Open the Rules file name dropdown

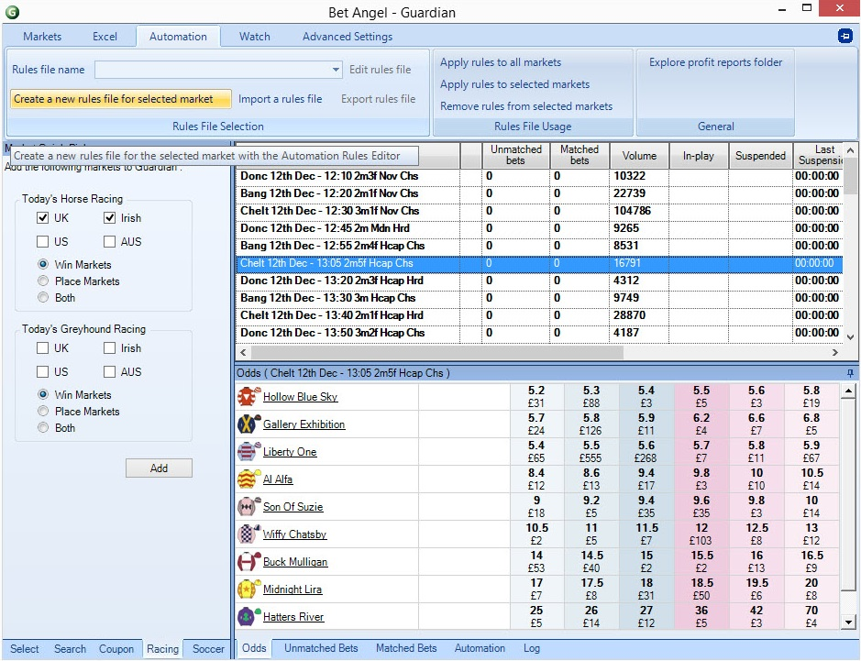(336, 70)
